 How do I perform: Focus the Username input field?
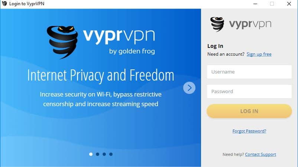tap(249, 72)
